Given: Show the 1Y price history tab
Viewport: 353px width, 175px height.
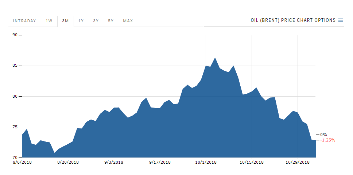Looking at the screenshot, I should [81, 21].
